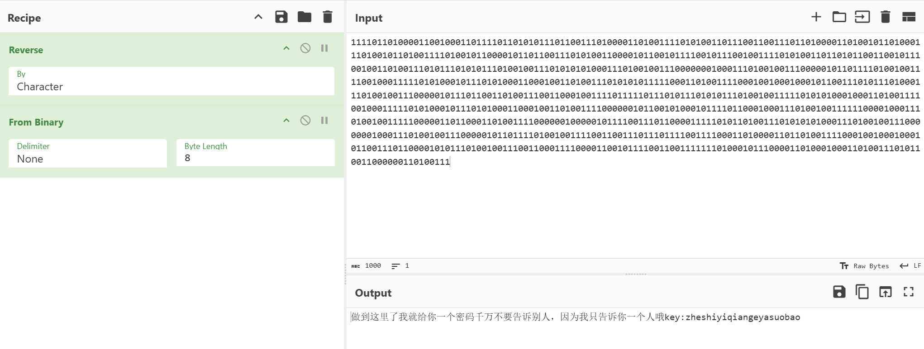Image resolution: width=924 pixels, height=349 pixels.
Task: Open the Delimiter dropdown set to None
Action: pos(88,154)
